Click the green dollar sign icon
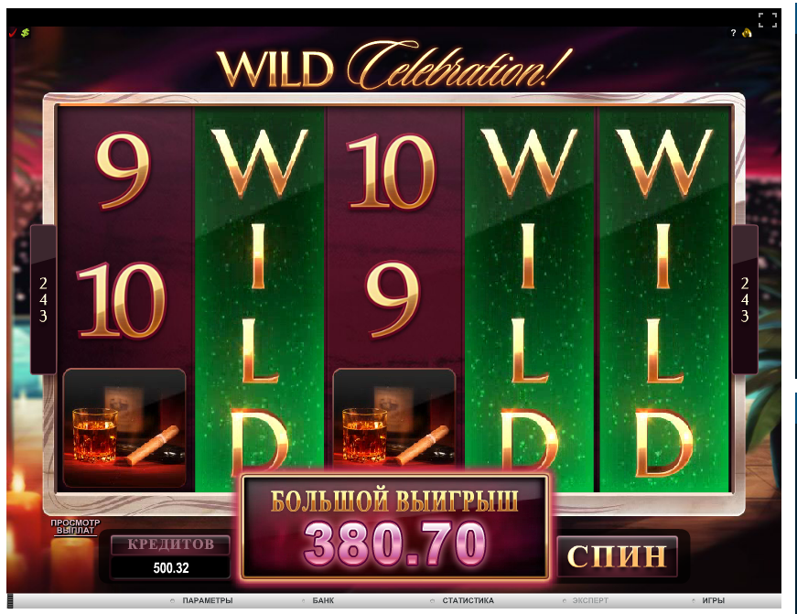Image resolution: width=797 pixels, height=614 pixels. (x=25, y=33)
